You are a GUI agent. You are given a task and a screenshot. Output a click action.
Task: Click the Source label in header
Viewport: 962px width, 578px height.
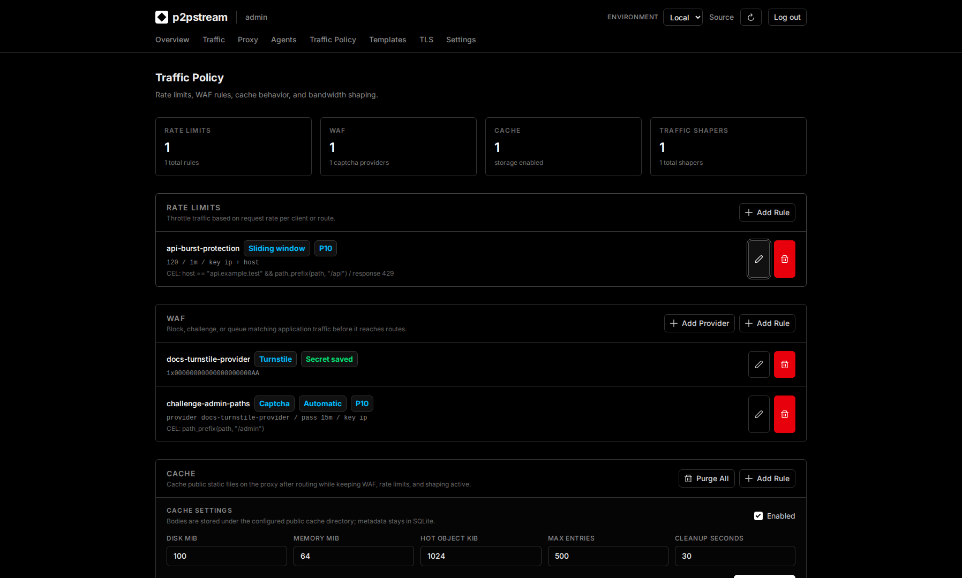[721, 17]
